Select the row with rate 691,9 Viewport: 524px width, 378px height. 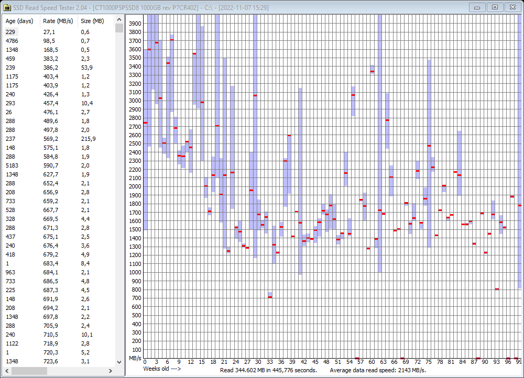click(x=59, y=299)
